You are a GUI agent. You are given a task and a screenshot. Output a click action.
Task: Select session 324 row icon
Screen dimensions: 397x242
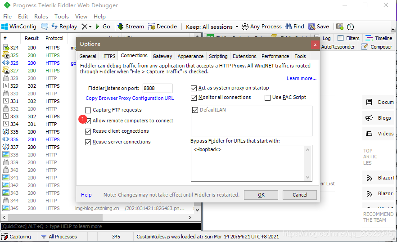(6, 48)
